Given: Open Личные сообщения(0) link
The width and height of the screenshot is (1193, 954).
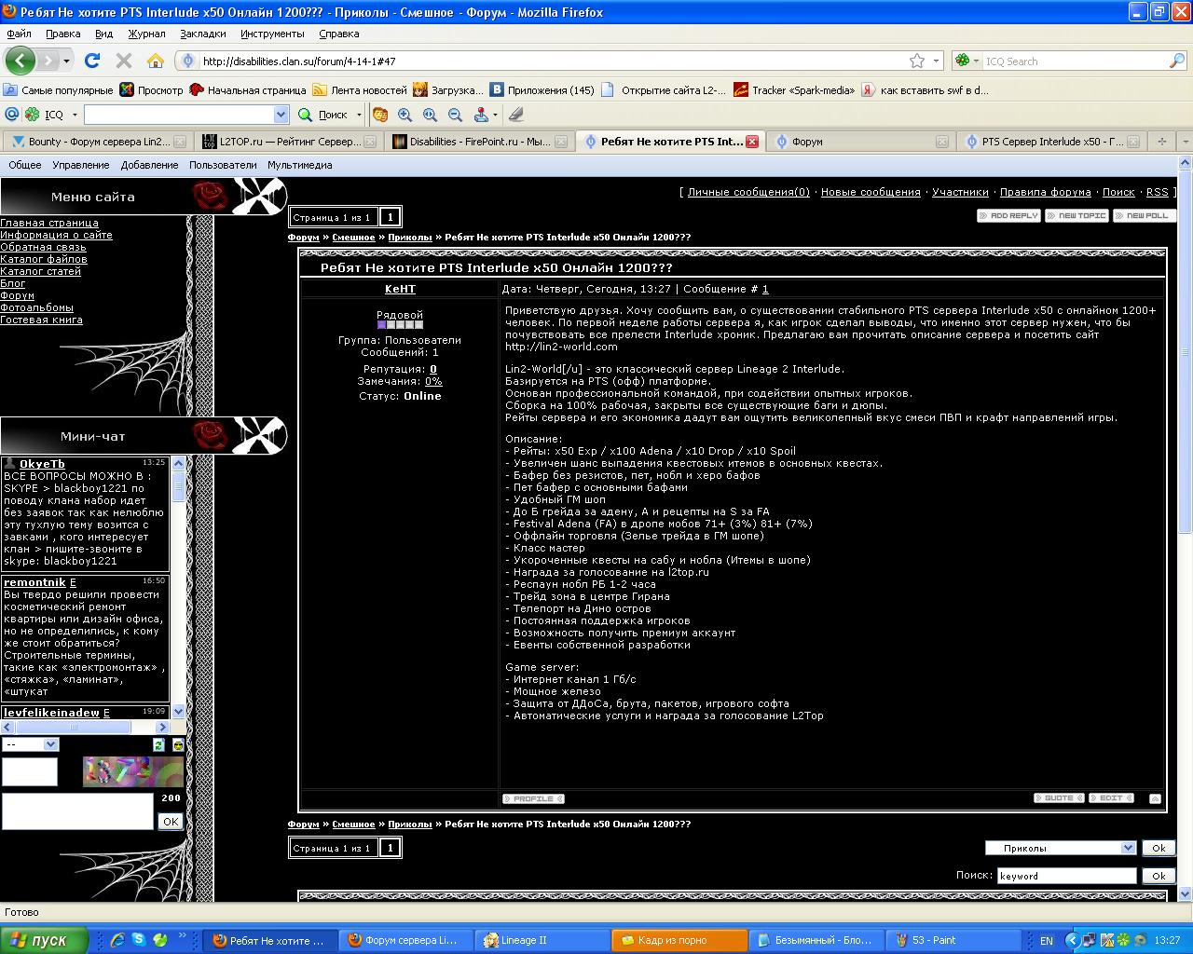Looking at the screenshot, I should (748, 192).
